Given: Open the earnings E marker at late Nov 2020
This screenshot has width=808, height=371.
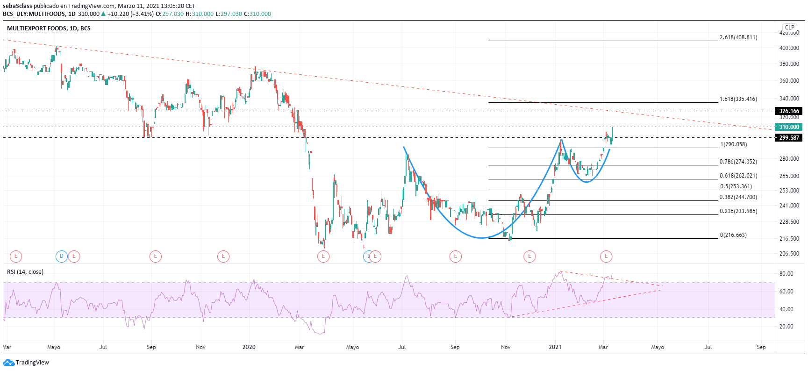Looking at the screenshot, I should pos(529,256).
